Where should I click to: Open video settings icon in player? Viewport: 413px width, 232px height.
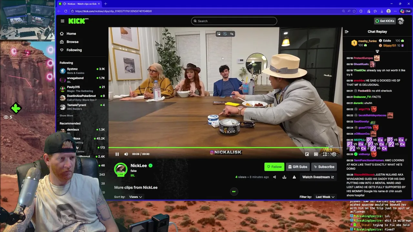tap(334, 154)
